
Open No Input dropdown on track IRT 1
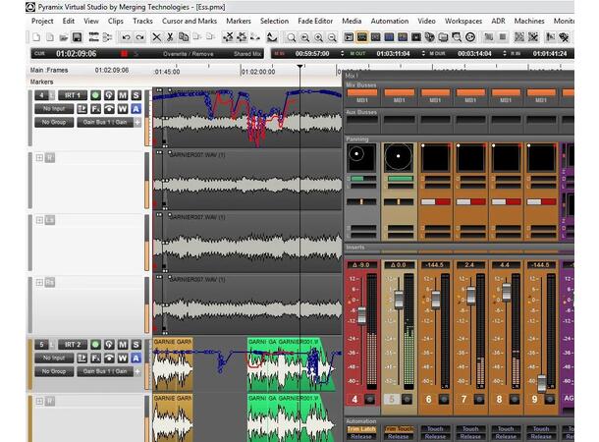(x=54, y=109)
